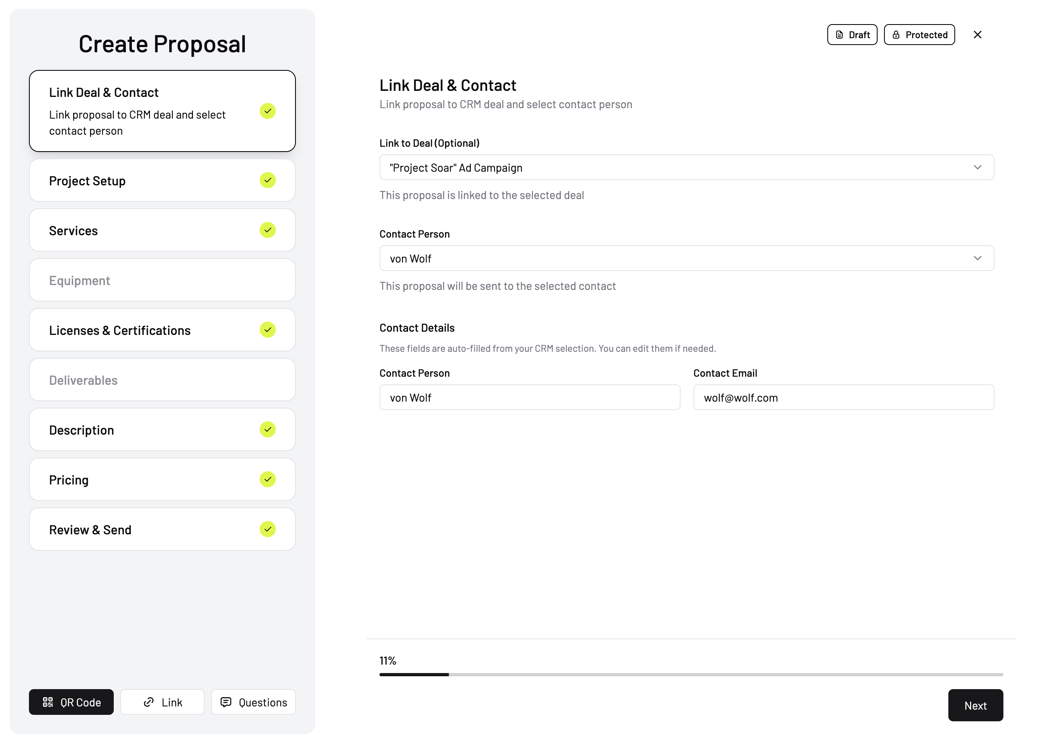Go to the Equipment step
The width and height of the screenshot is (1042, 743).
pyautogui.click(x=162, y=280)
